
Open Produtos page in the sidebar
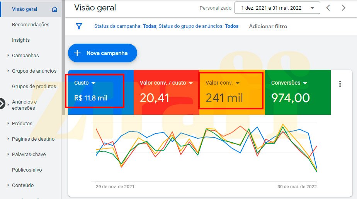tap(22, 123)
